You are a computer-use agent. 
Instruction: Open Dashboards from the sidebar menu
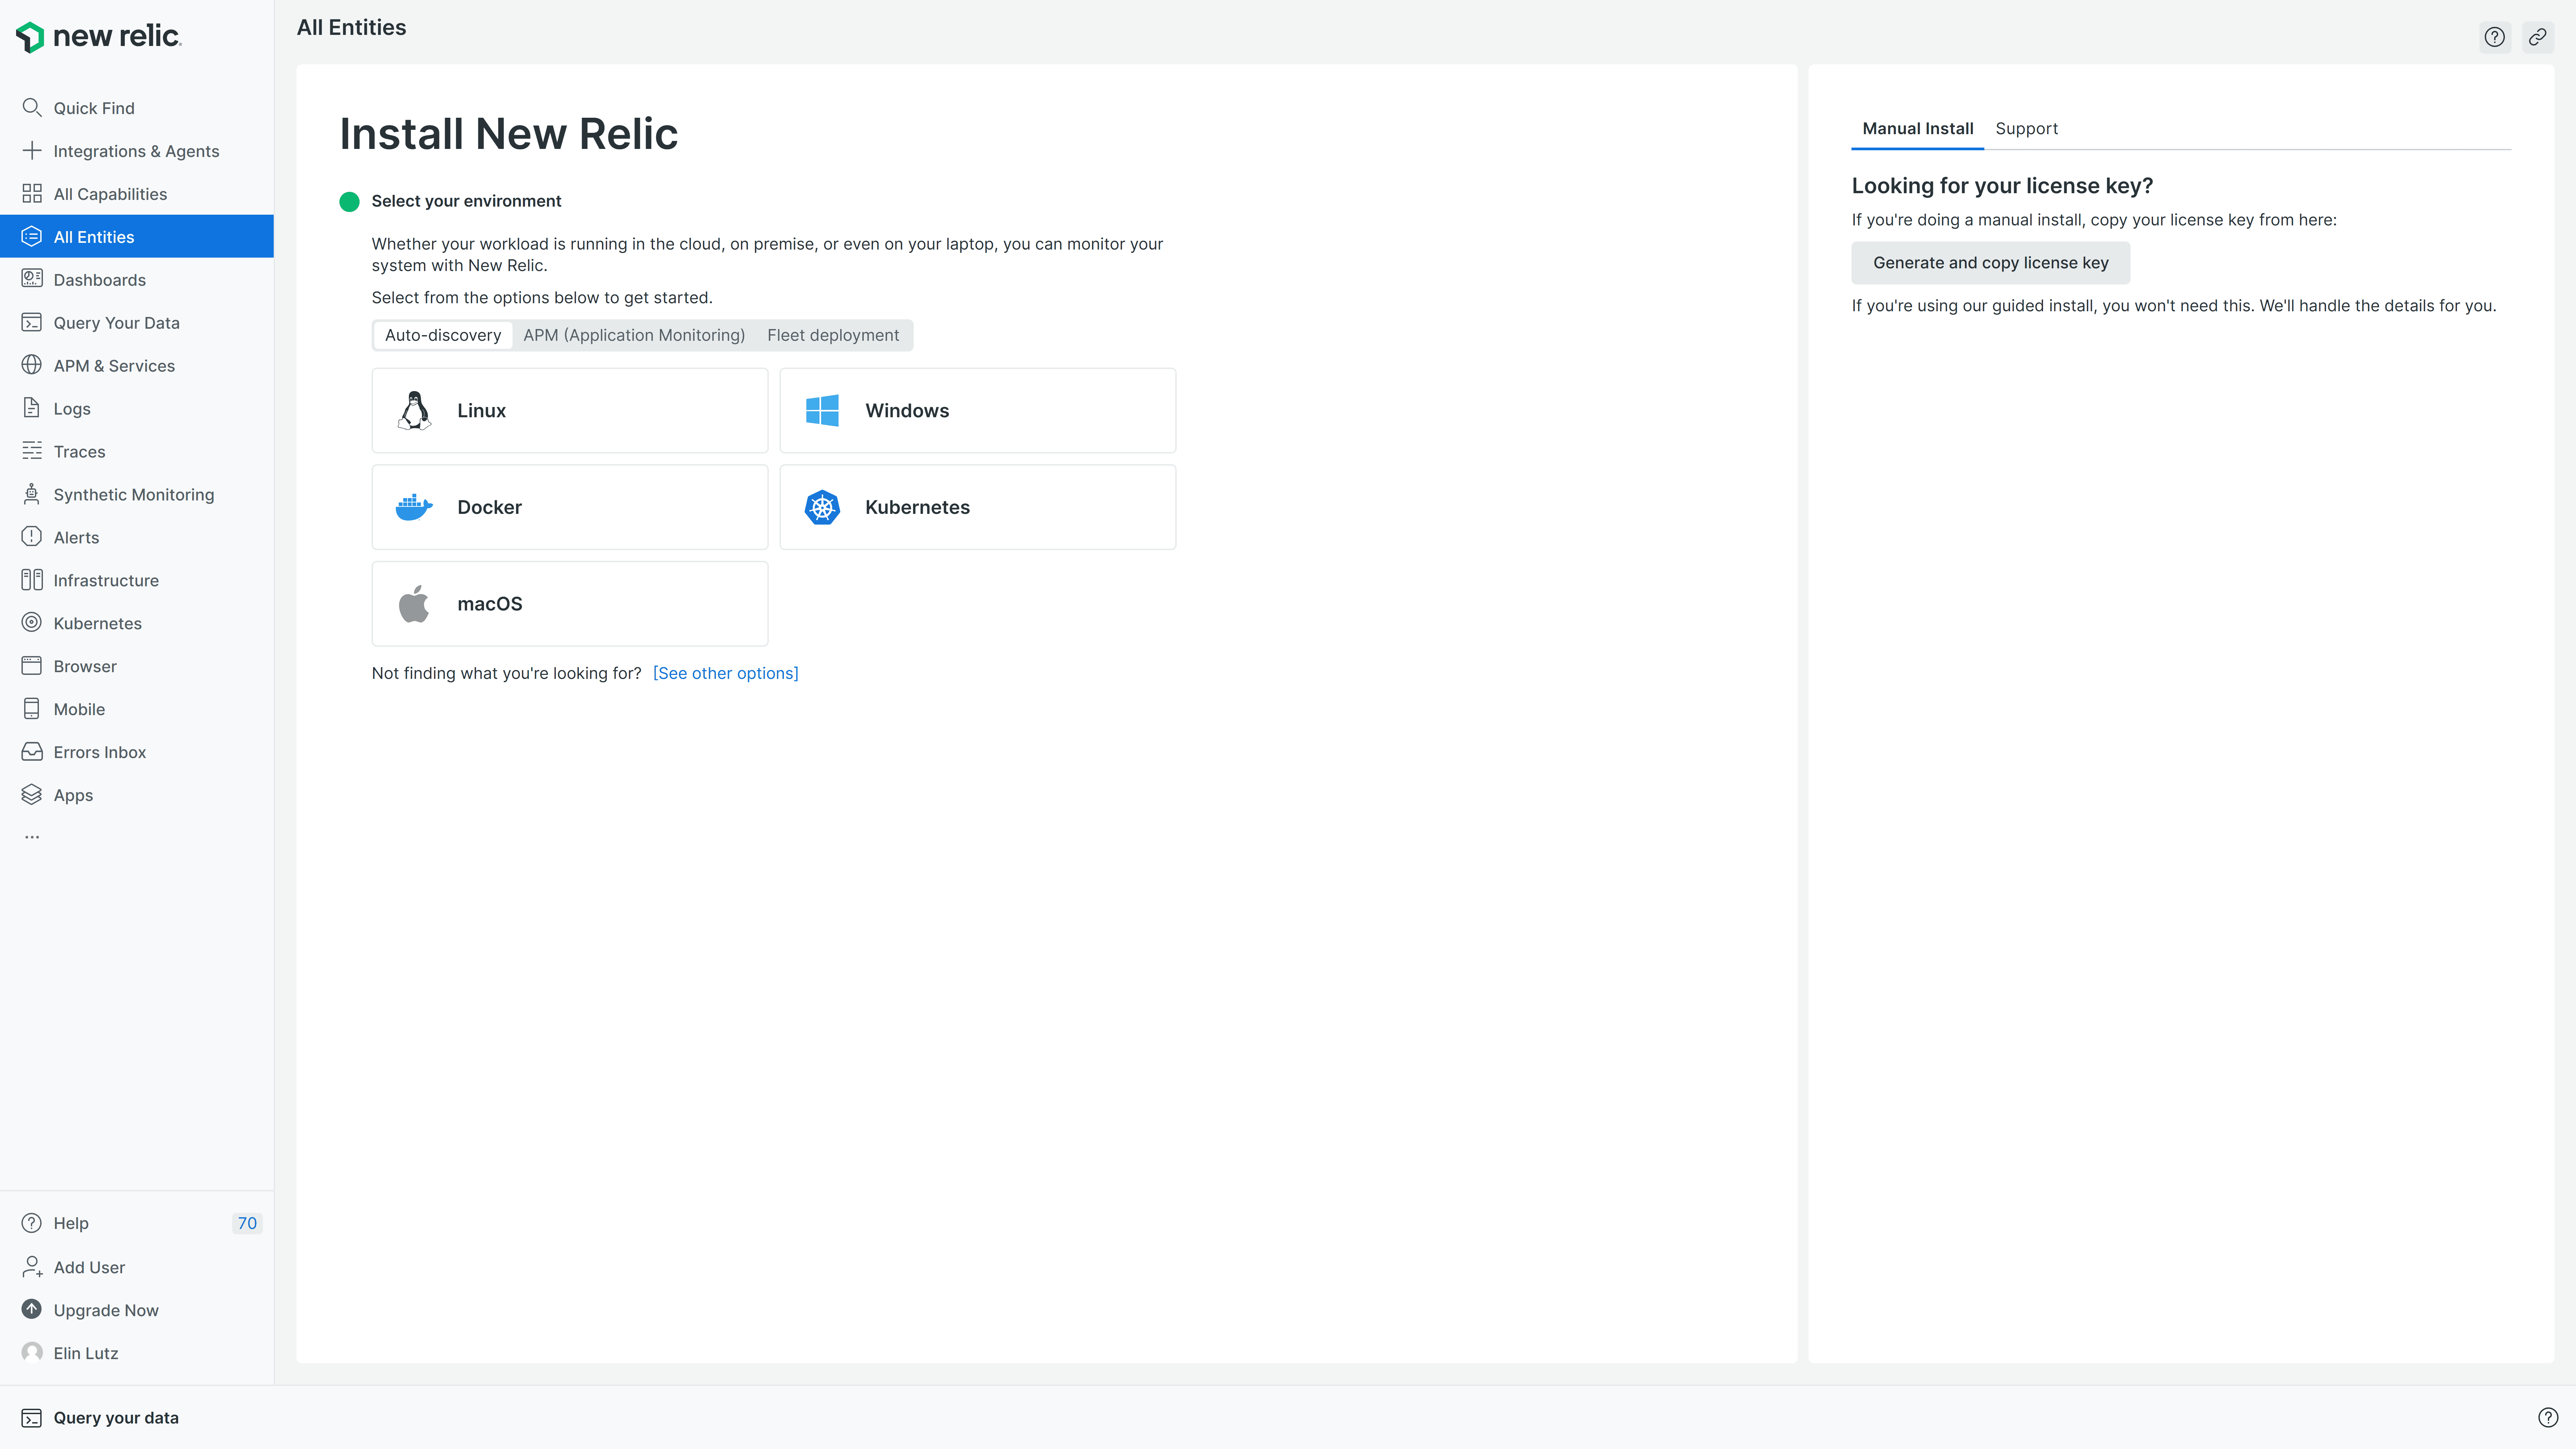[x=137, y=280]
